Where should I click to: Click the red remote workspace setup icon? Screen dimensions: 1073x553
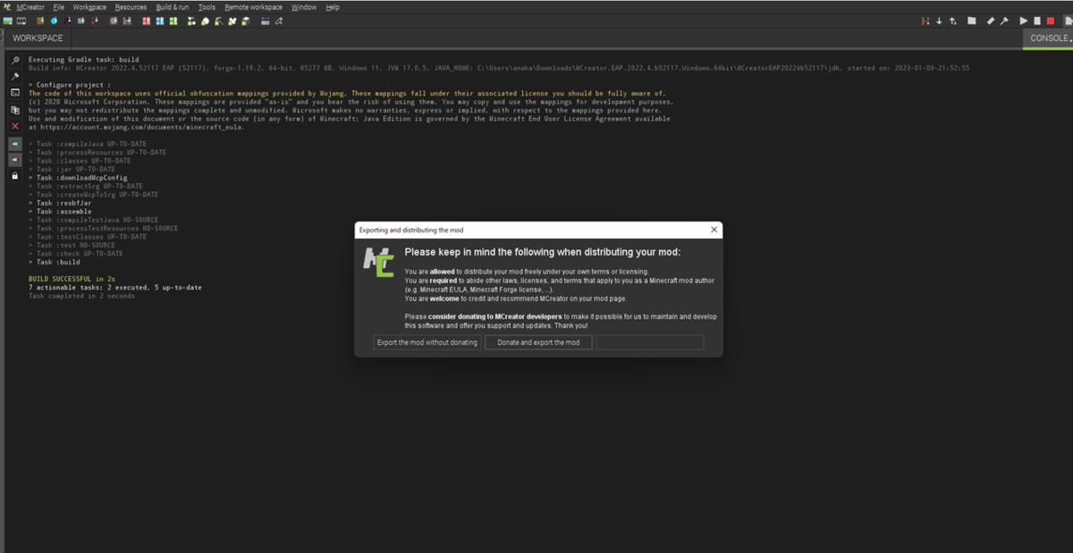(925, 21)
